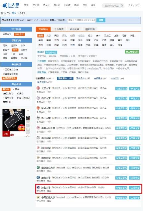Screen dimensions: 143x211
Task: Follow 北京大学 with the 关注大学 button
Action: click(x=134, y=88)
